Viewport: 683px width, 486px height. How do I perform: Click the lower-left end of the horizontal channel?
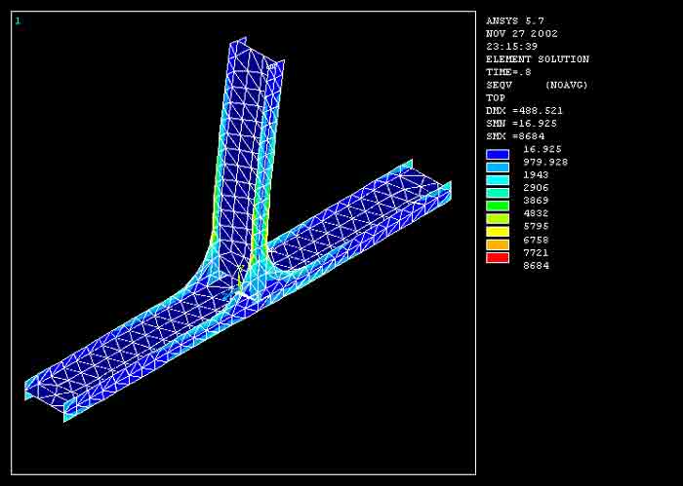pos(50,397)
